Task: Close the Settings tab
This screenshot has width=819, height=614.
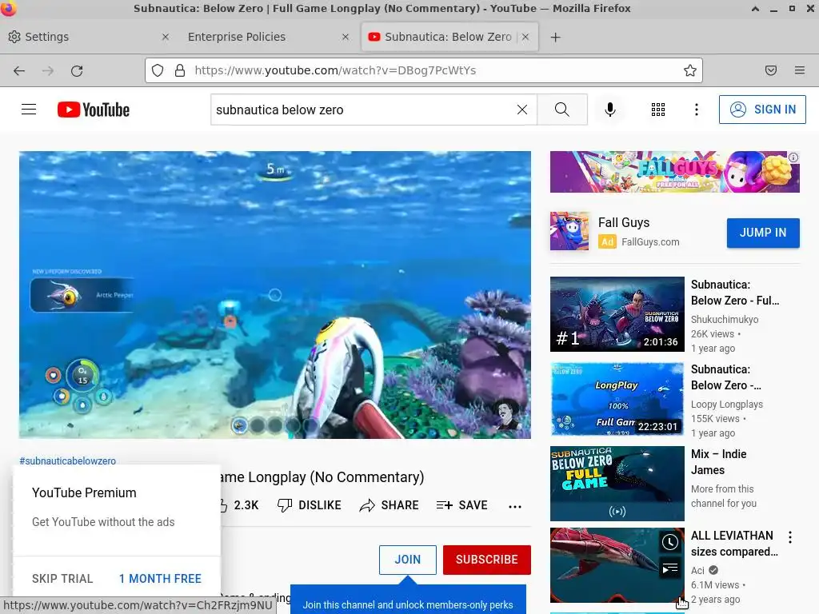Action: (165, 37)
